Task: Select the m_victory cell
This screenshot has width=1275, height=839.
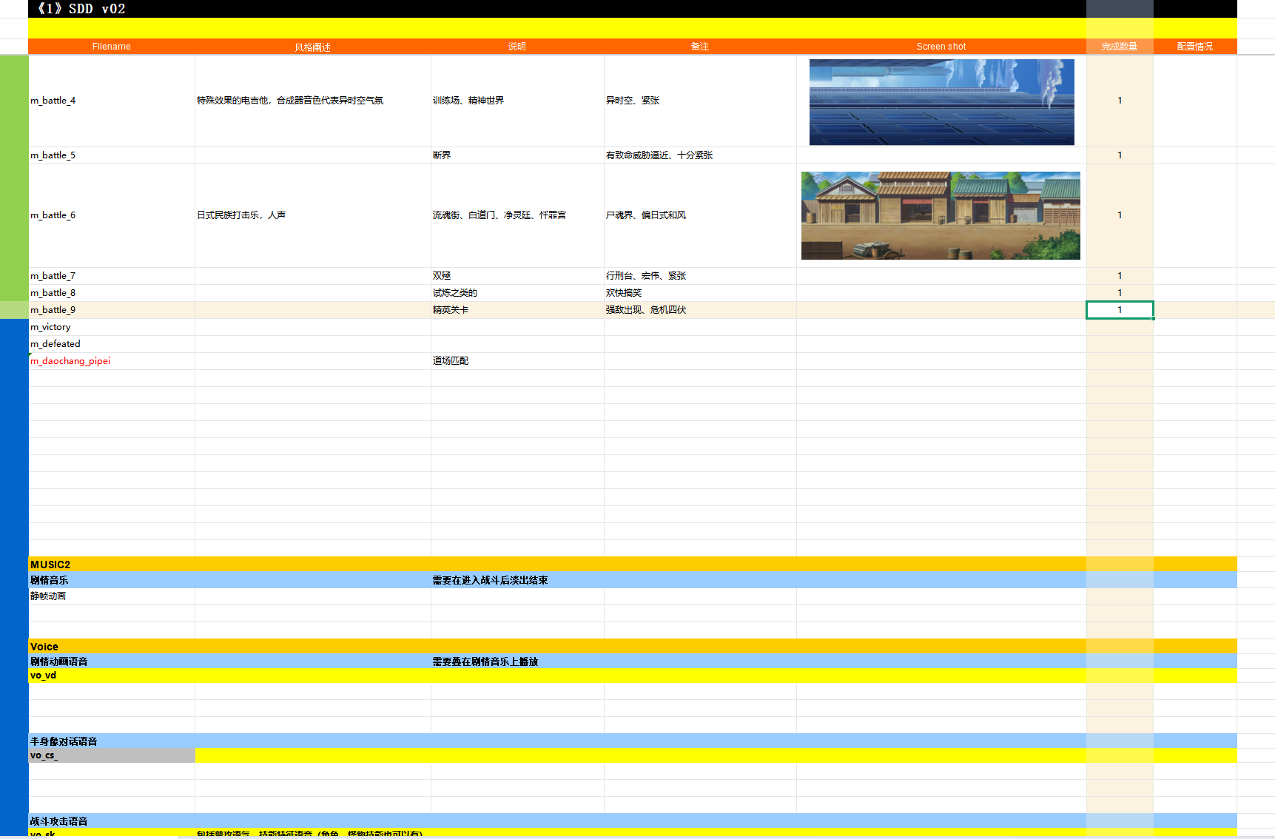Action: click(51, 327)
